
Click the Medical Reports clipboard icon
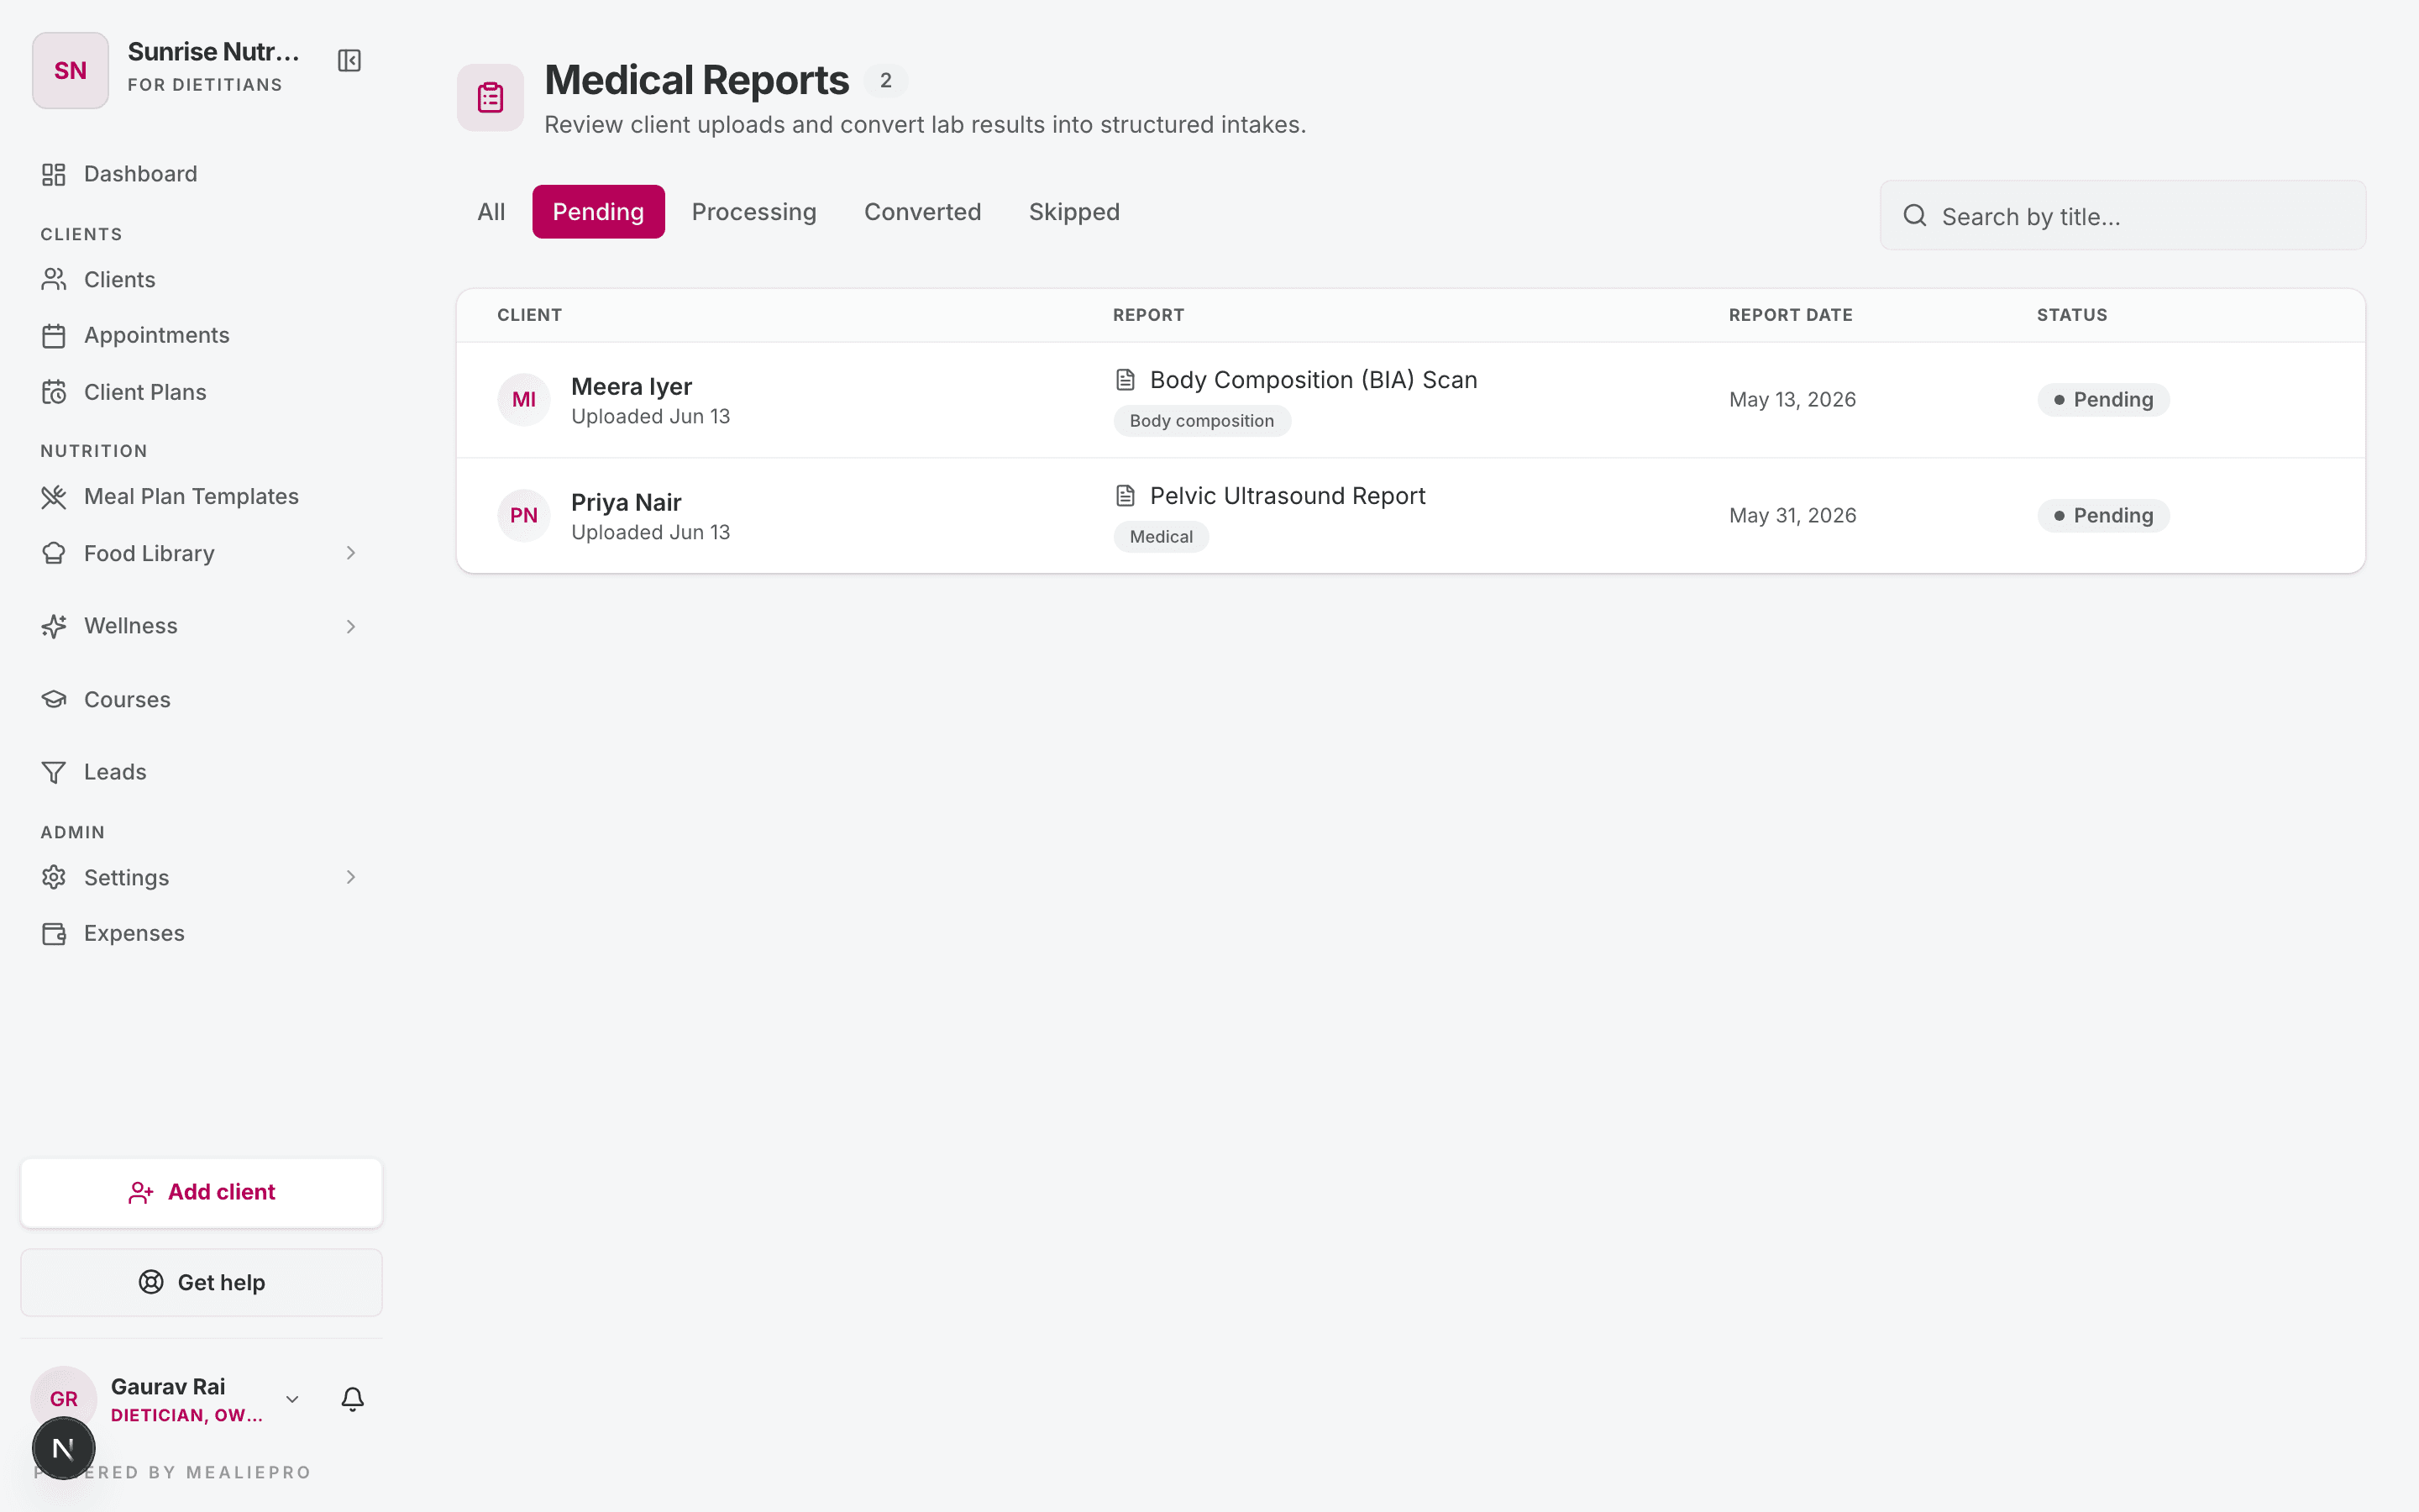pos(491,97)
